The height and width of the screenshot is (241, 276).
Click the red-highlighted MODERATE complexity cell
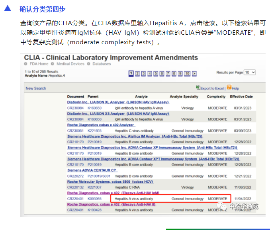[217, 199]
